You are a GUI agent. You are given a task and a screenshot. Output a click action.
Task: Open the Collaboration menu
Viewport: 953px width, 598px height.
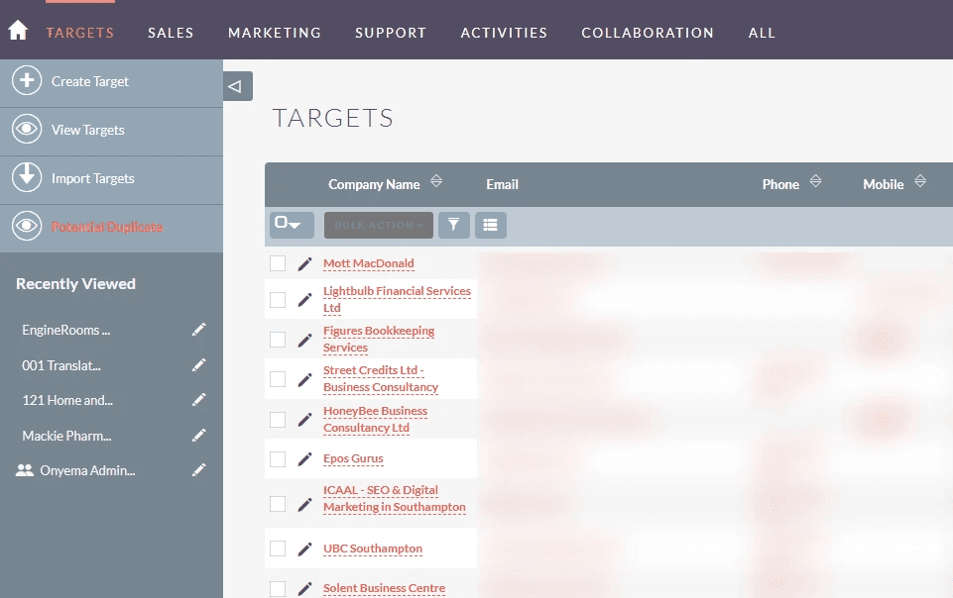(648, 33)
